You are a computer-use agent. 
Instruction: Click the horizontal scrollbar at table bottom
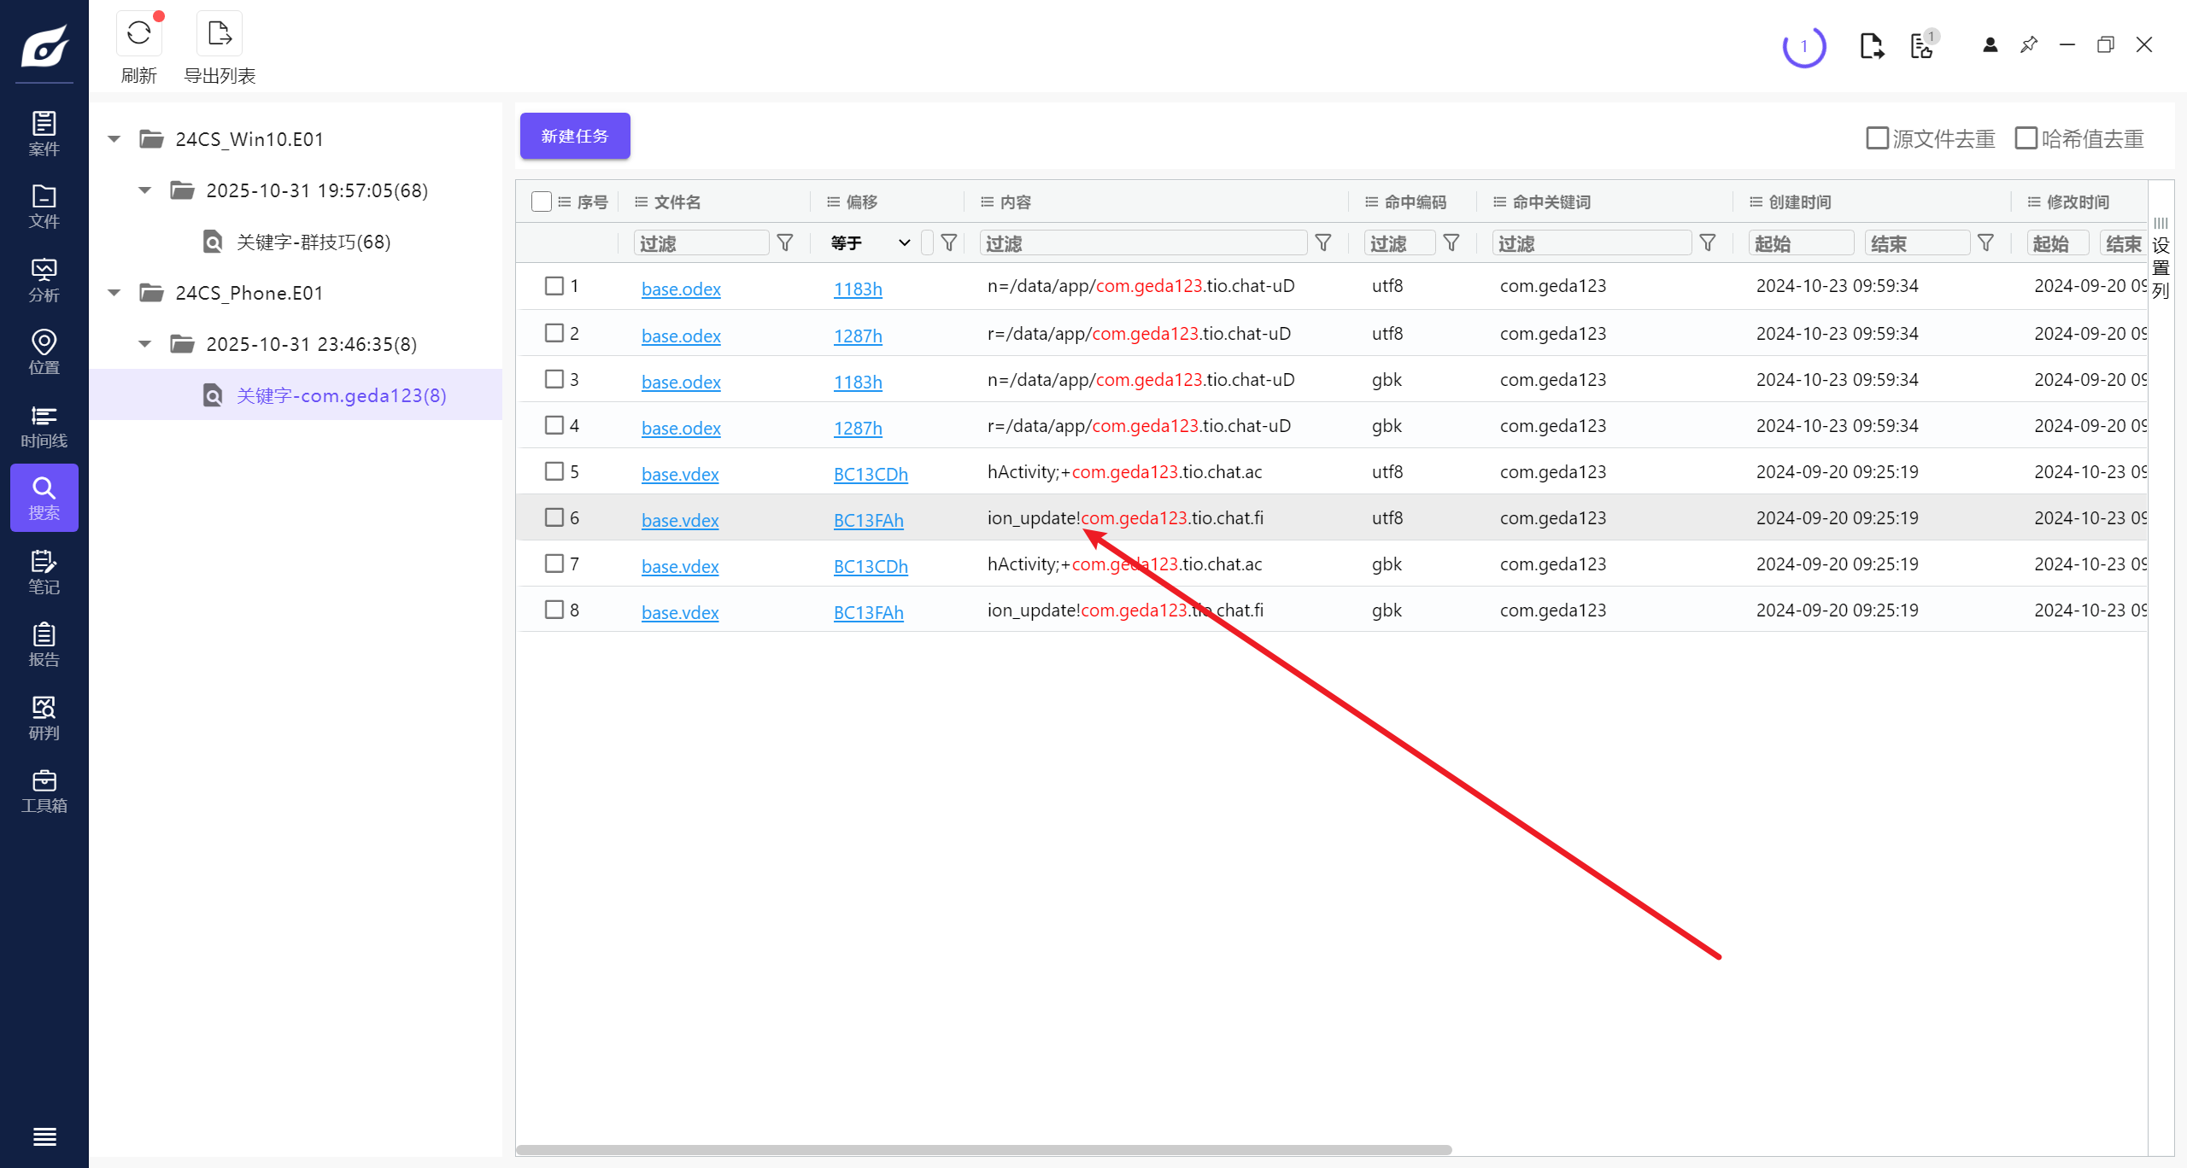click(982, 1149)
